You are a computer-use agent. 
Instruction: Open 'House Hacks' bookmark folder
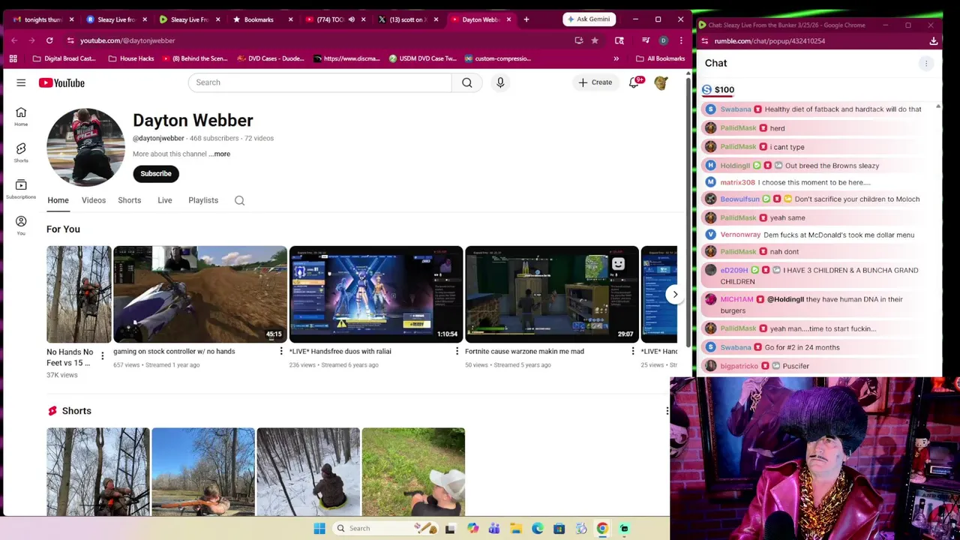(130, 58)
